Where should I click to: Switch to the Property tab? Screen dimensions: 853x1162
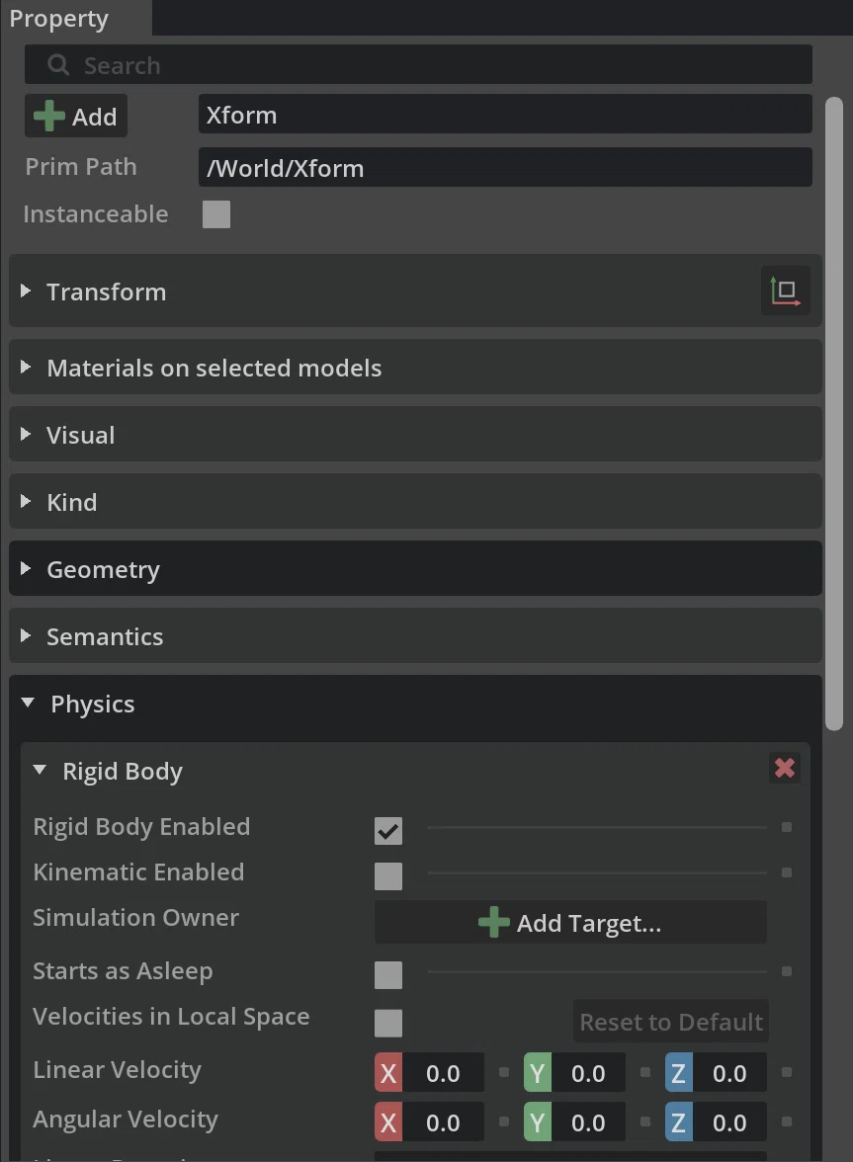click(59, 18)
